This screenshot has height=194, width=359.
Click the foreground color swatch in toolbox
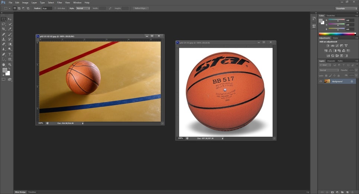pos(4,70)
